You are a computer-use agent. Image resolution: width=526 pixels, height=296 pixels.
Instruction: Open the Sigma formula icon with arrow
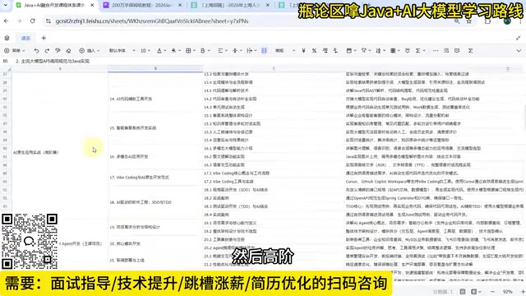pos(420,51)
